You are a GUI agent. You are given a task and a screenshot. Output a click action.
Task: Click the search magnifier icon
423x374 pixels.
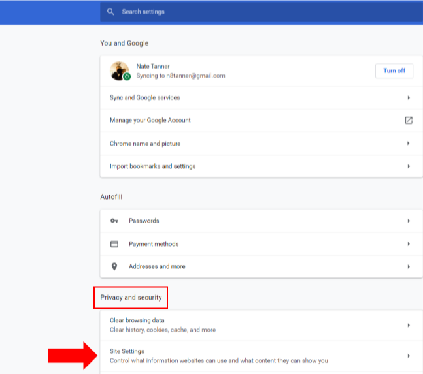point(110,12)
